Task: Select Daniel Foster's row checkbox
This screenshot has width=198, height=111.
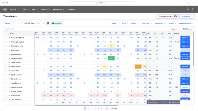Action: point(6,62)
